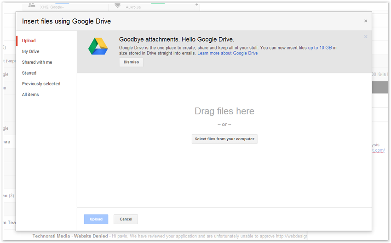Open My Drive section

30,51
